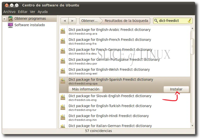Maximize the Centro de software window

17,5
